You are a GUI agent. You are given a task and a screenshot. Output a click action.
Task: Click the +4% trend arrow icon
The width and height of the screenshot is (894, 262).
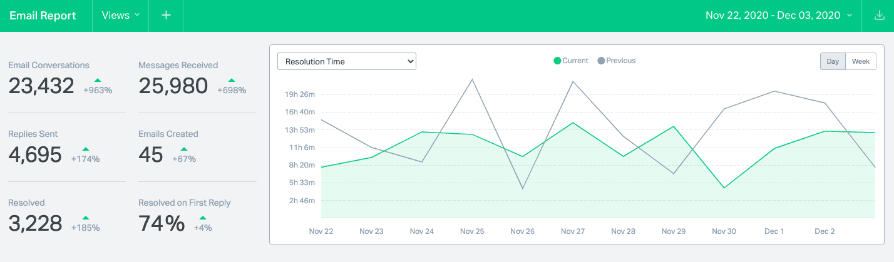[x=203, y=218]
